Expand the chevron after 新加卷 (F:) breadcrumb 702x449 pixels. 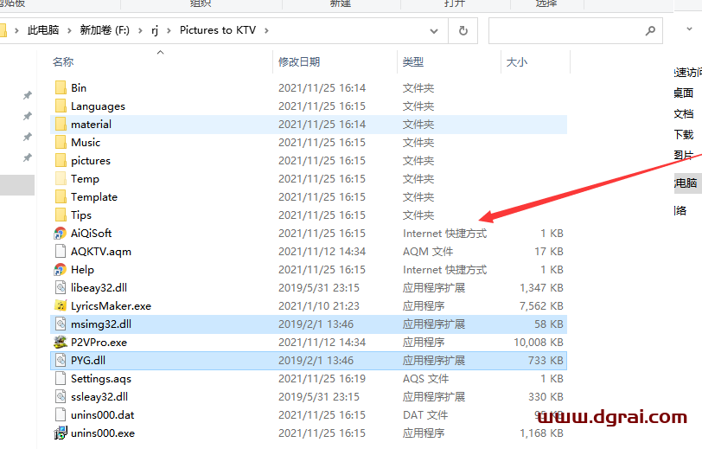(141, 30)
